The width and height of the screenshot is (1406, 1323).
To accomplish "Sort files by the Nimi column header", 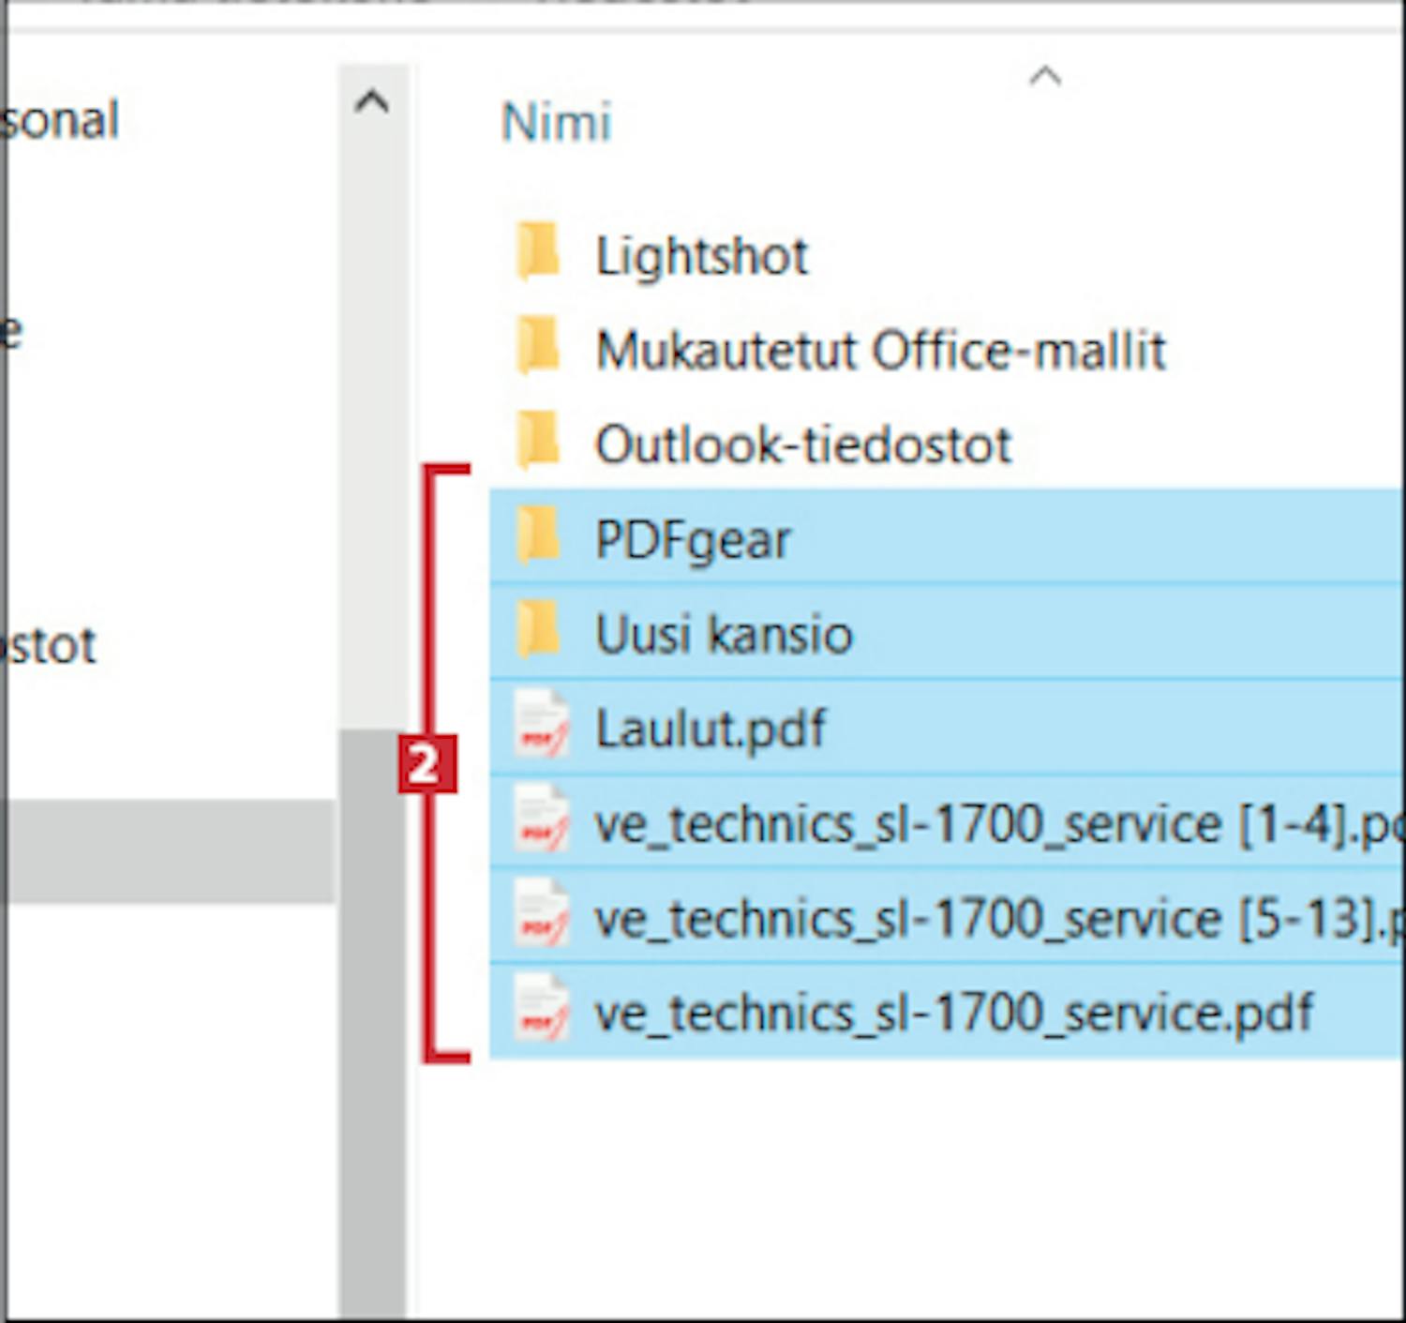I will (x=557, y=122).
